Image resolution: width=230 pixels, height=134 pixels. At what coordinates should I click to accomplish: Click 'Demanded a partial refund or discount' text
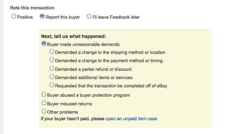[93, 69]
